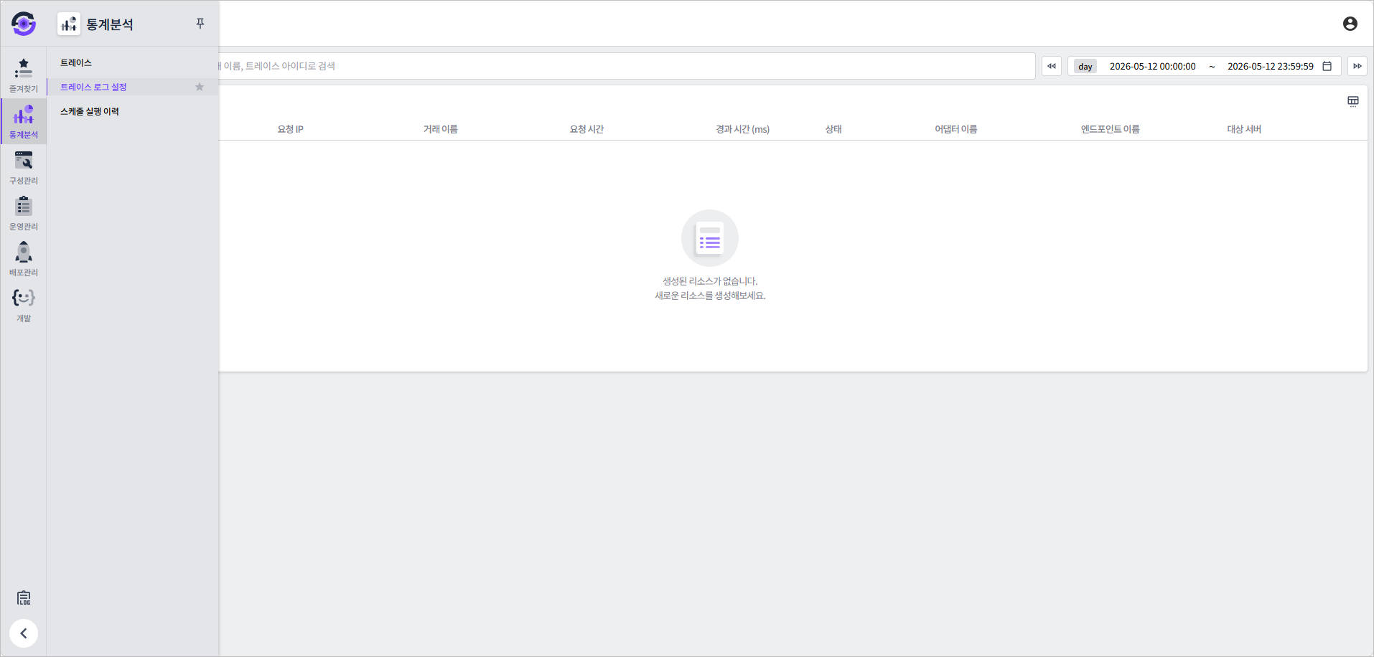1374x657 pixels.
Task: Sort by the 상태 column header
Action: [833, 129]
